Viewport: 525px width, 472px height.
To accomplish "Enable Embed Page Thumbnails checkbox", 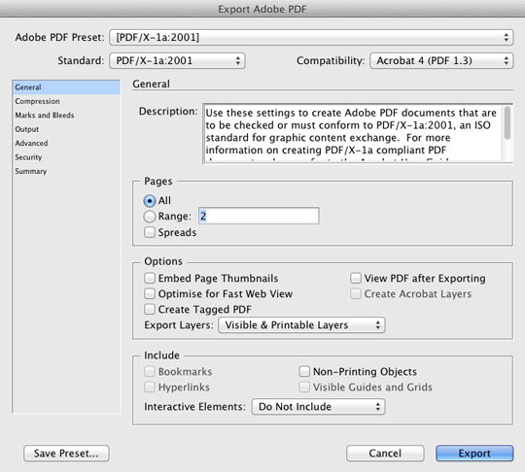I will [150, 278].
